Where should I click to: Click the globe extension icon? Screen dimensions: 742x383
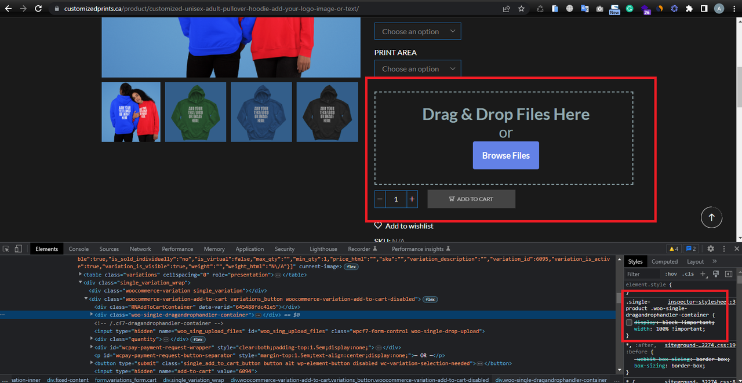[x=570, y=9]
